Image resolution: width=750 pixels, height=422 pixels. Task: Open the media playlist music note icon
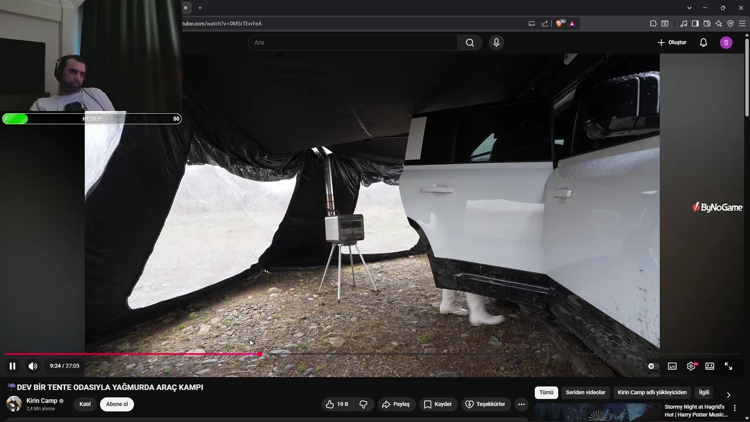click(684, 23)
